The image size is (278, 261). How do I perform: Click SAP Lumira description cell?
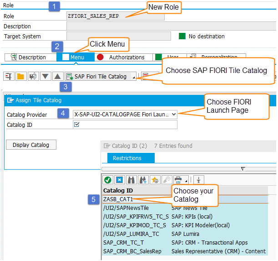(x=185, y=234)
